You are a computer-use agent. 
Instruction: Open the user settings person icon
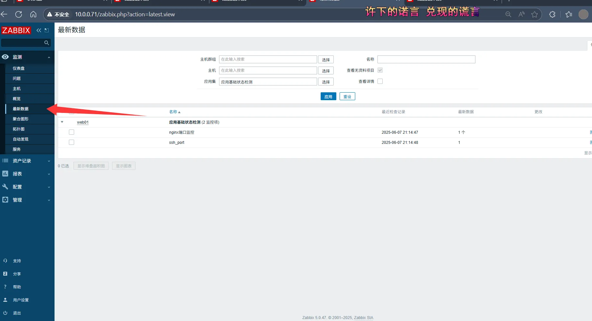[x=5, y=300]
